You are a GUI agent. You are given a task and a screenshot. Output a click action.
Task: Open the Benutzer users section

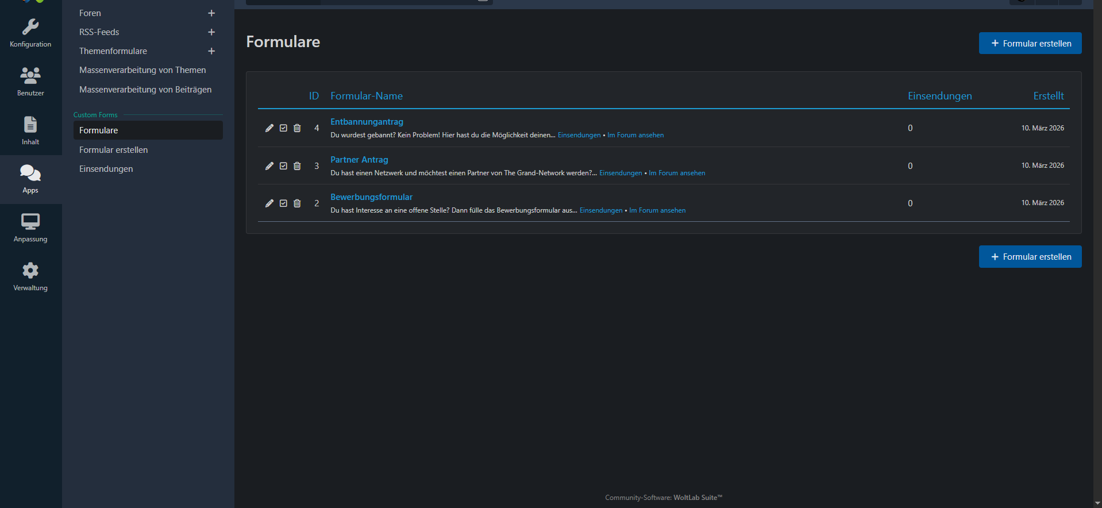[30, 82]
